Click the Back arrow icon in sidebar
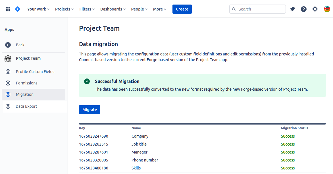 pyautogui.click(x=8, y=45)
